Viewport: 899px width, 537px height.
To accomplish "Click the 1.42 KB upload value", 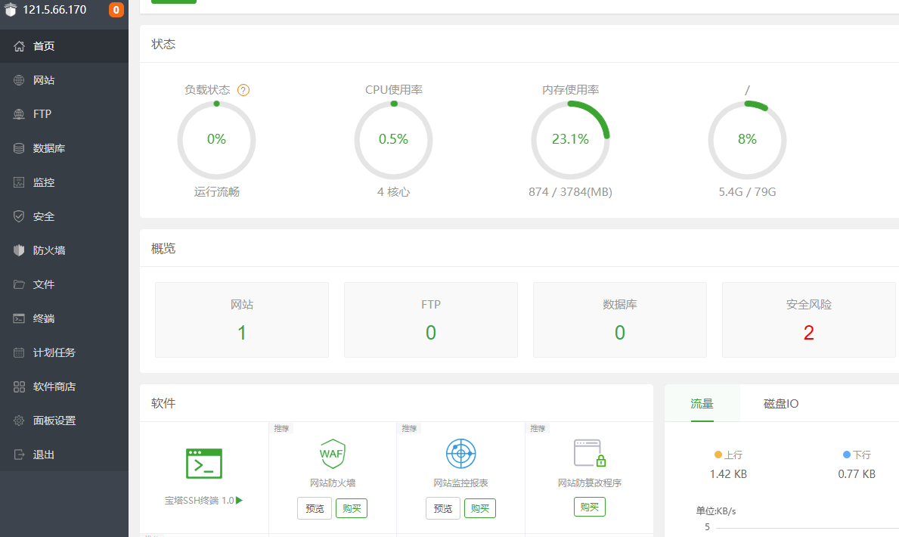I will coord(728,474).
